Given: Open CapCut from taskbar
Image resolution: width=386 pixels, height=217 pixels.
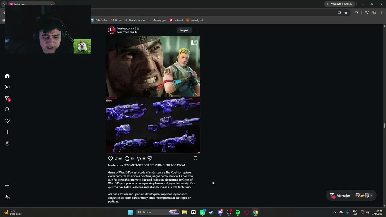Looking at the screenshot, I should pos(194,212).
